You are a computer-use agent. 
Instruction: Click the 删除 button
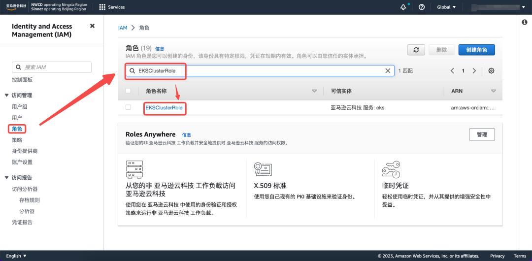[x=441, y=50]
